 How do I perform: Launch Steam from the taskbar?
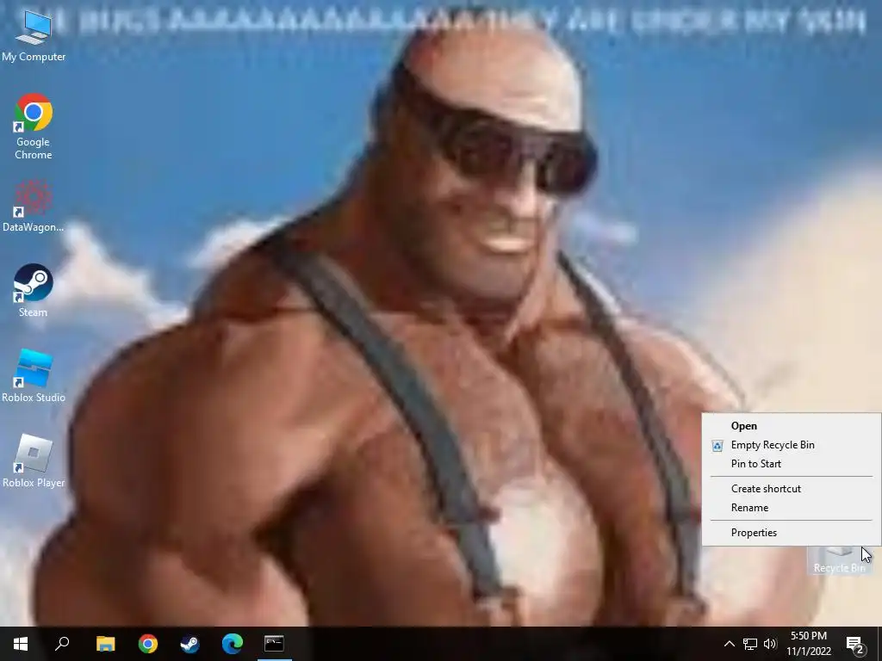point(189,644)
